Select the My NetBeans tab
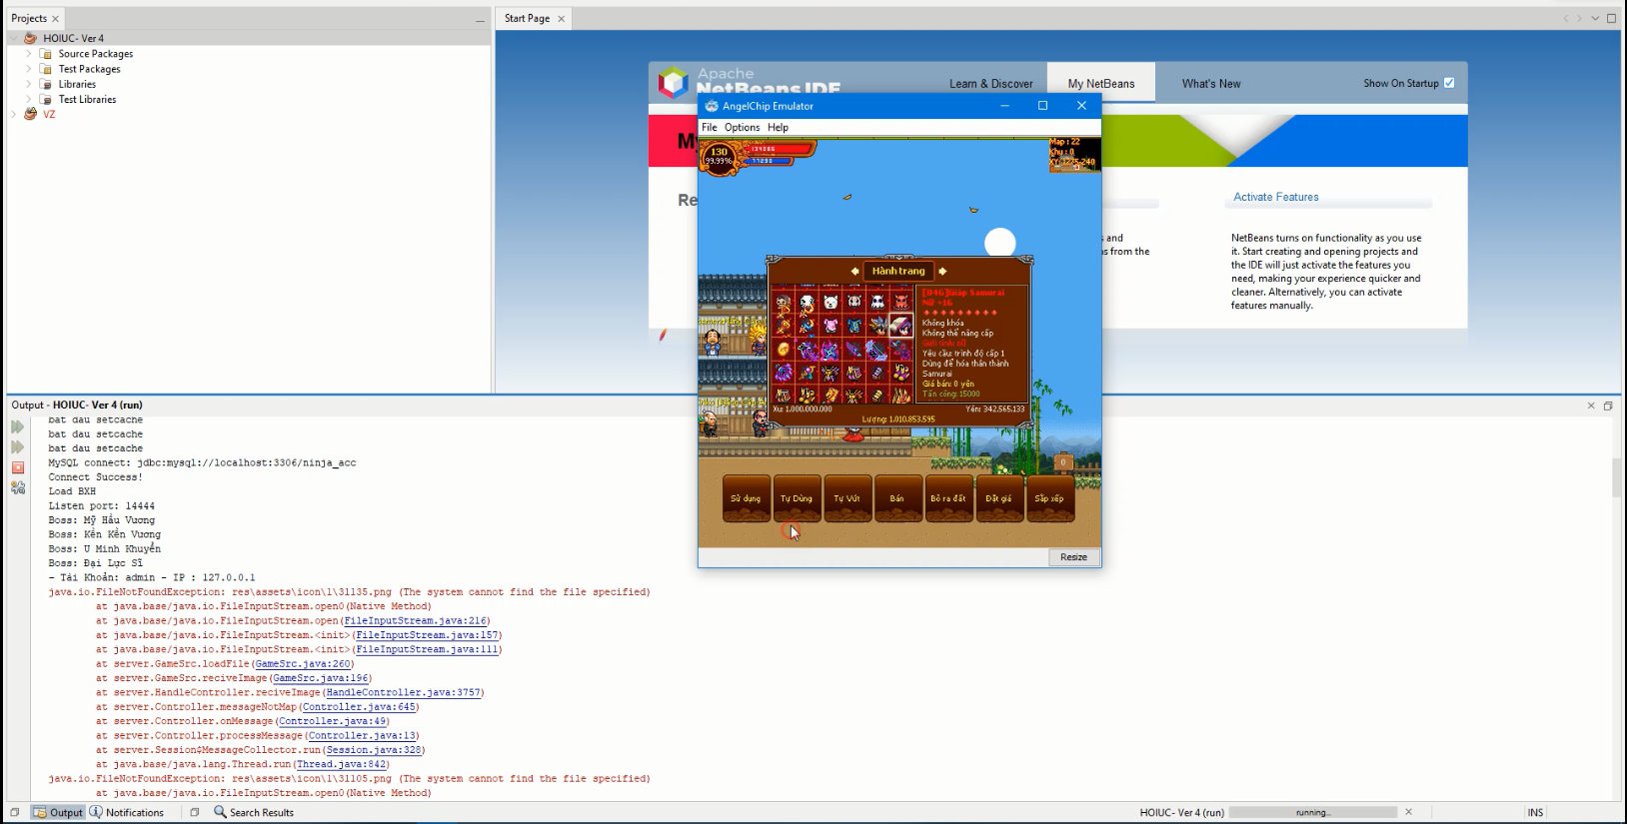This screenshot has width=1627, height=824. pos(1101,84)
